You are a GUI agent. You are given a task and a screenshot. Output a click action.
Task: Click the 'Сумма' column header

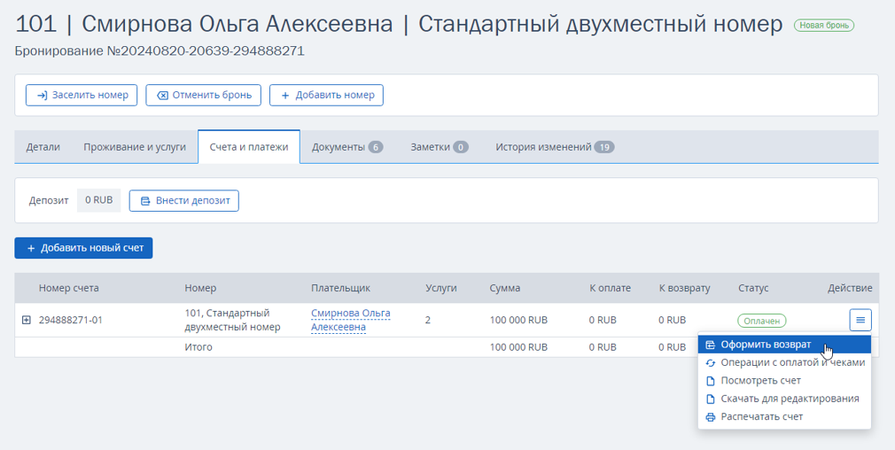pos(504,288)
